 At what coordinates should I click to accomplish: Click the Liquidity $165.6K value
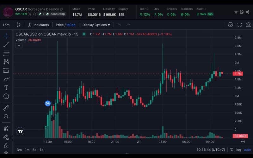pyautogui.click(x=110, y=15)
